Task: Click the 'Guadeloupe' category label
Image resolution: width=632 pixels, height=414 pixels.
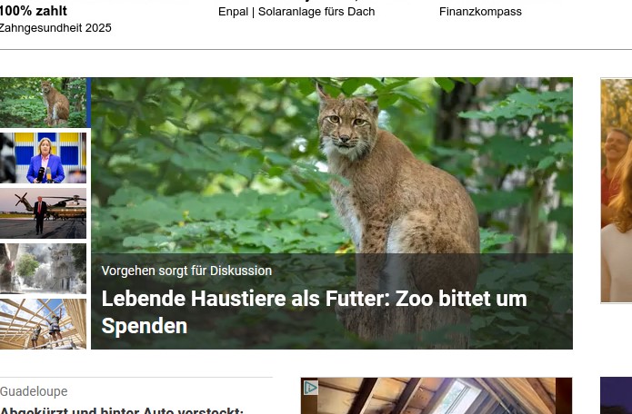Action: pos(34,391)
